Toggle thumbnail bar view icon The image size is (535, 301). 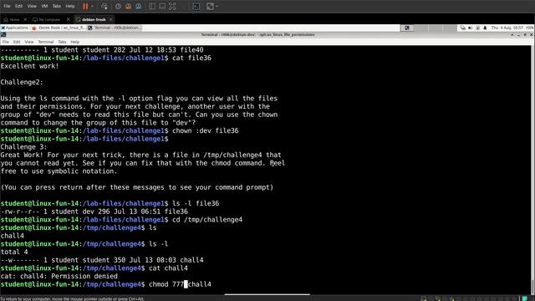point(162,6)
